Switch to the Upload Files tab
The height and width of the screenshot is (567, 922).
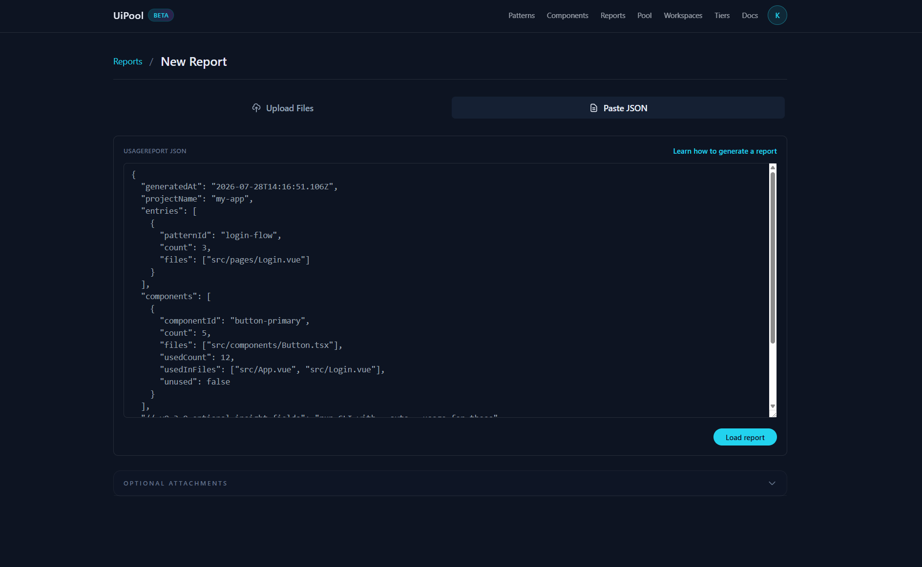click(282, 108)
